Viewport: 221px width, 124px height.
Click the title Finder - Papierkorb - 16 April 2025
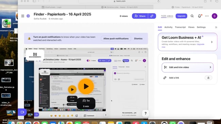62,14
